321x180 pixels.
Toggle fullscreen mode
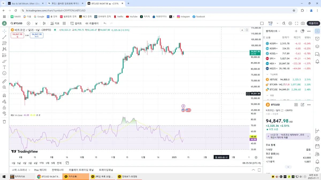pos(296,23)
